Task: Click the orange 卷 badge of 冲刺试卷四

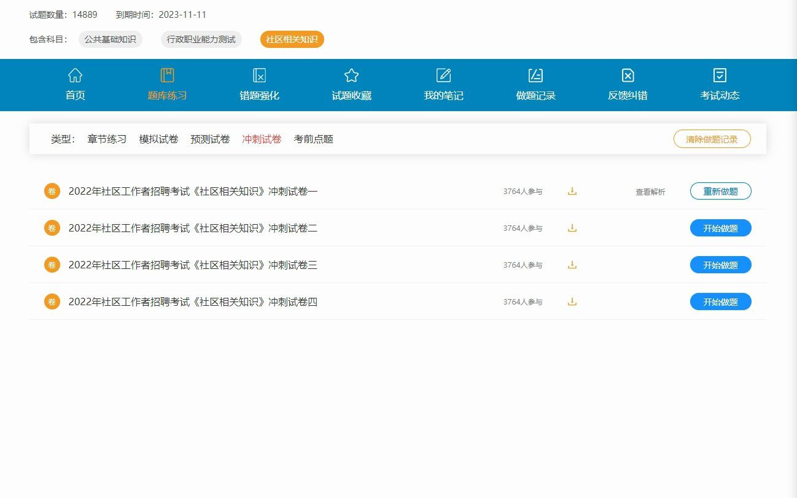Action: [52, 302]
